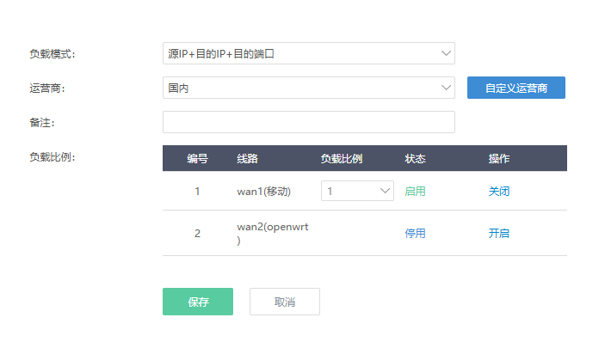Click the 操作 column header
Viewport: 605px width, 348px height.
(x=499, y=158)
